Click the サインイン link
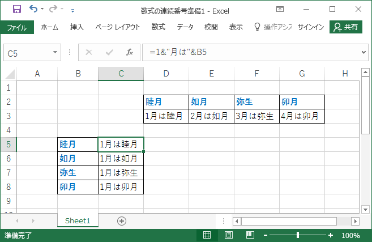The width and height of the screenshot is (372, 242). tap(311, 27)
